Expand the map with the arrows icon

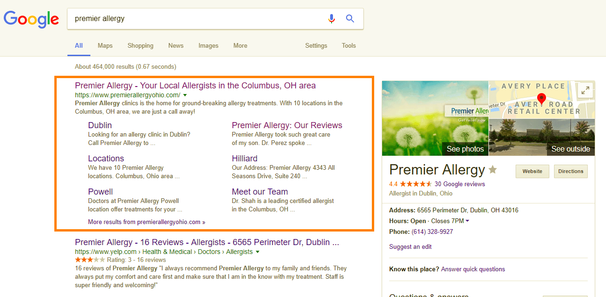click(x=585, y=91)
